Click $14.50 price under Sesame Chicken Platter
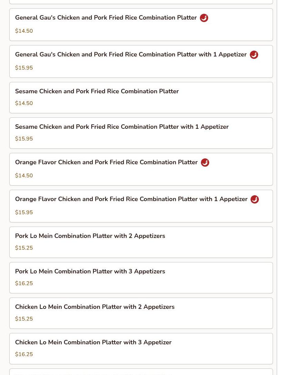This screenshot has width=284, height=375. (x=24, y=103)
